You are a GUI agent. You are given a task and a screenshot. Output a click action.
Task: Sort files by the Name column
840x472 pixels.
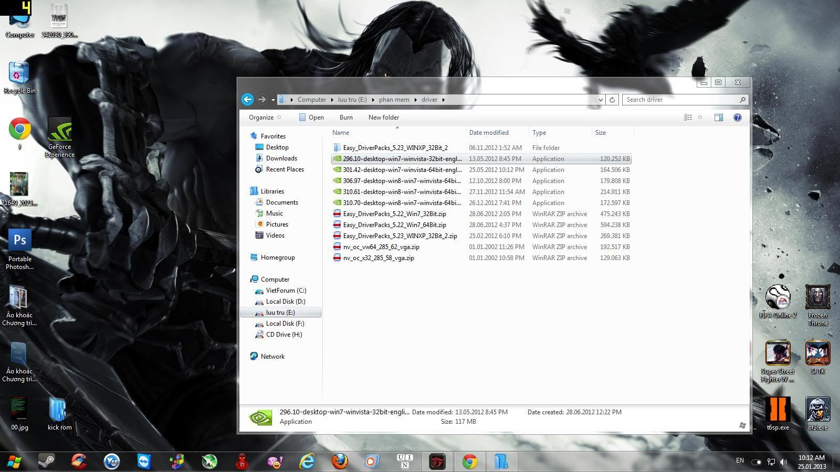tap(397, 133)
